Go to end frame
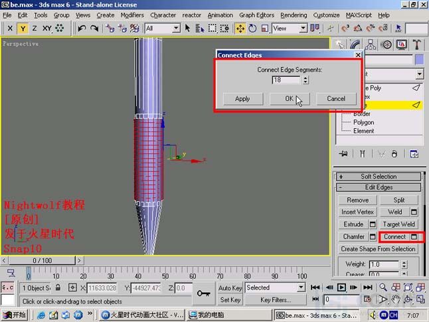Viewport: 429px width, 322px height. 367,287
